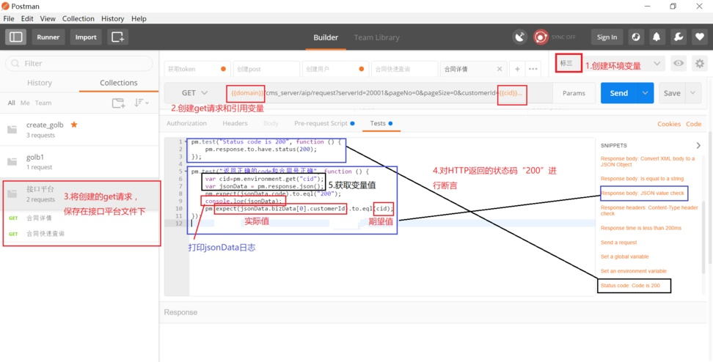Select the All collection filter

click(11, 103)
